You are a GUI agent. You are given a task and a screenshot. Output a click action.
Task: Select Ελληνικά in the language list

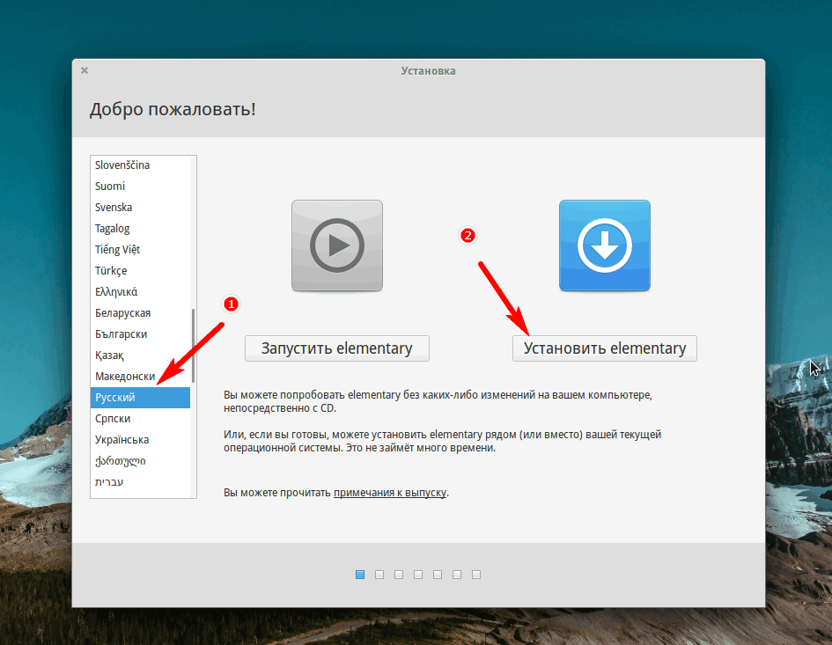coord(140,292)
